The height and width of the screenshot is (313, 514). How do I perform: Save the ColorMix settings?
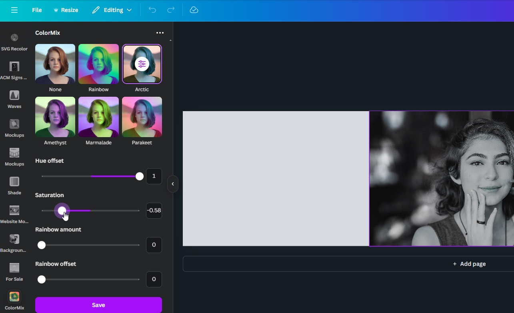[98, 305]
